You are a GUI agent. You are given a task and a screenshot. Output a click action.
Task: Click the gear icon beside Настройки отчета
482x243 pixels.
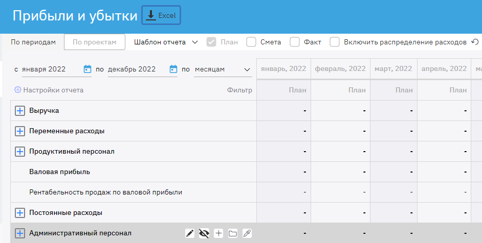point(17,90)
